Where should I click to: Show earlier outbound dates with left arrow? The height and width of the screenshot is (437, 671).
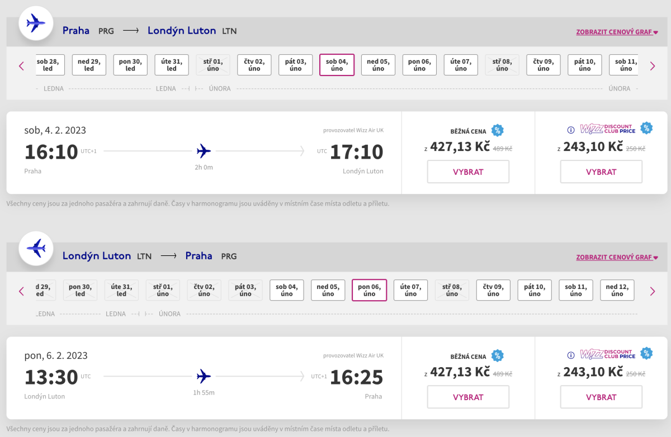(x=22, y=66)
